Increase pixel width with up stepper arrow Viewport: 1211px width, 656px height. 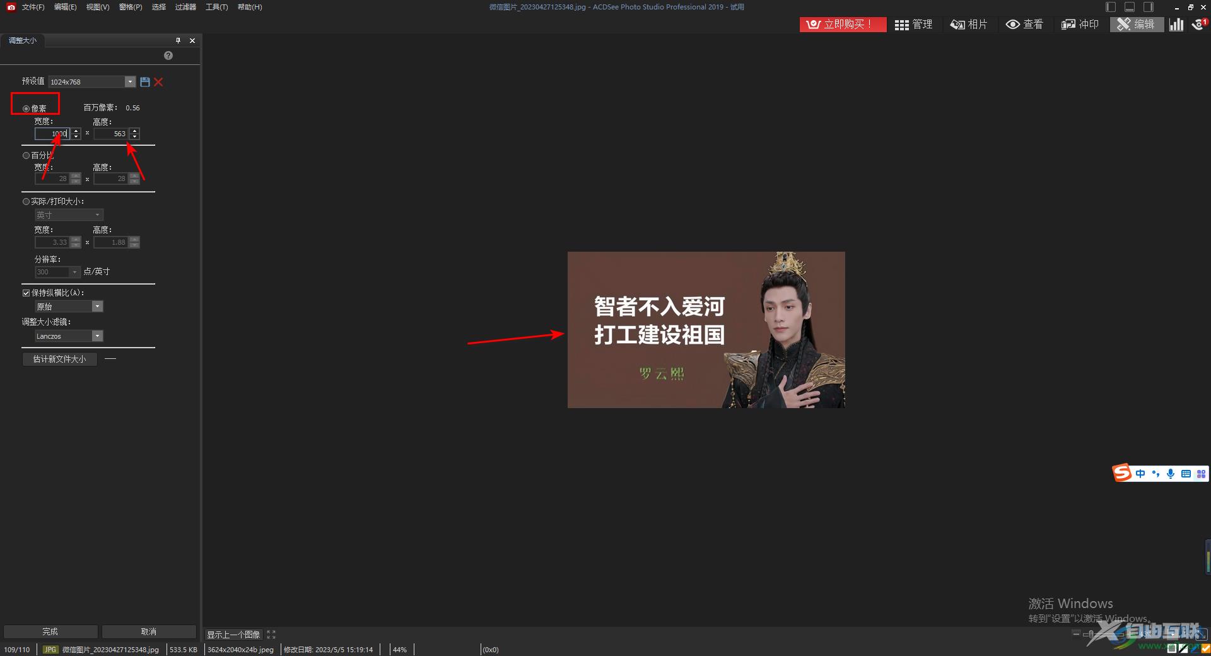76,131
